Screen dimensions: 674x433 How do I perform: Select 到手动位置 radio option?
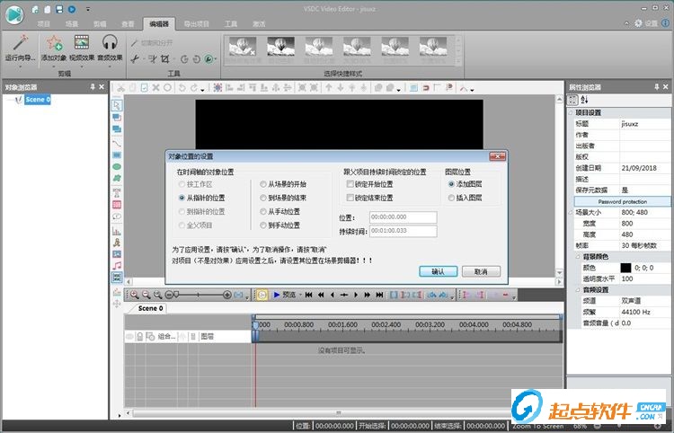[x=263, y=225]
